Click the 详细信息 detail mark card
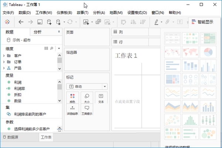Viewport: 222px width, 148px height. (72, 110)
